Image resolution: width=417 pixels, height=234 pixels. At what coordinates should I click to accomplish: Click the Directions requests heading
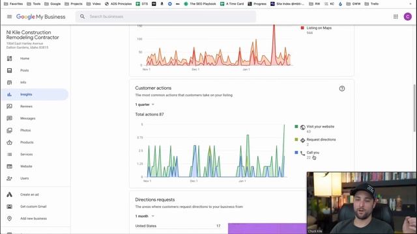pos(155,200)
